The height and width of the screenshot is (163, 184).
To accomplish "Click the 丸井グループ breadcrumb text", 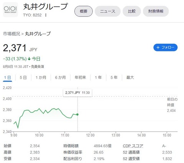I will pos(38,34).
